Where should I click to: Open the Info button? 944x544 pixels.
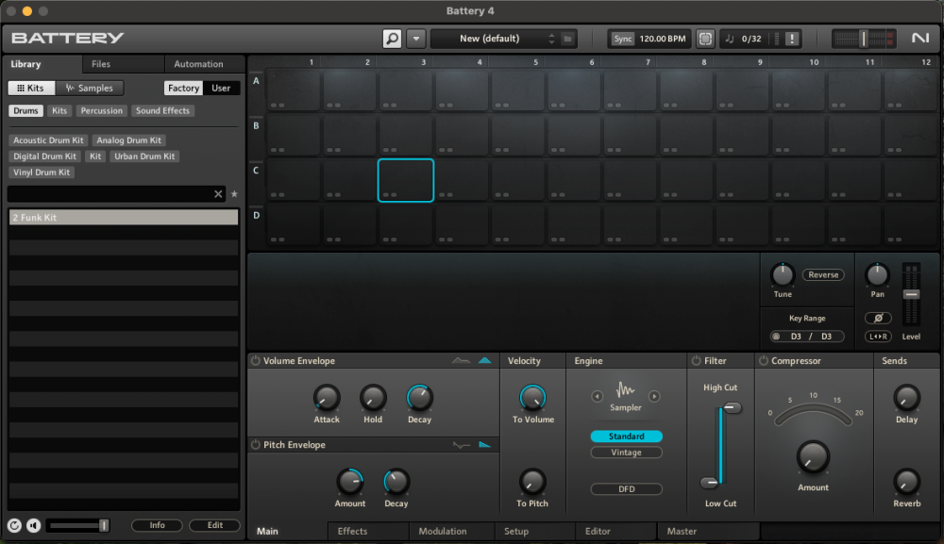point(157,525)
